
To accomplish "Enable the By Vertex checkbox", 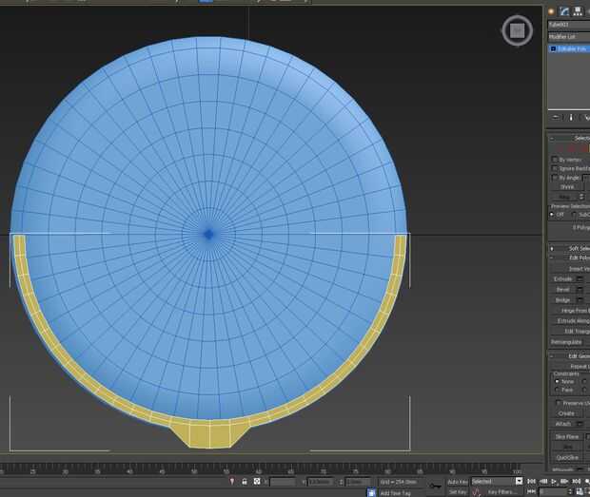I will coord(554,160).
